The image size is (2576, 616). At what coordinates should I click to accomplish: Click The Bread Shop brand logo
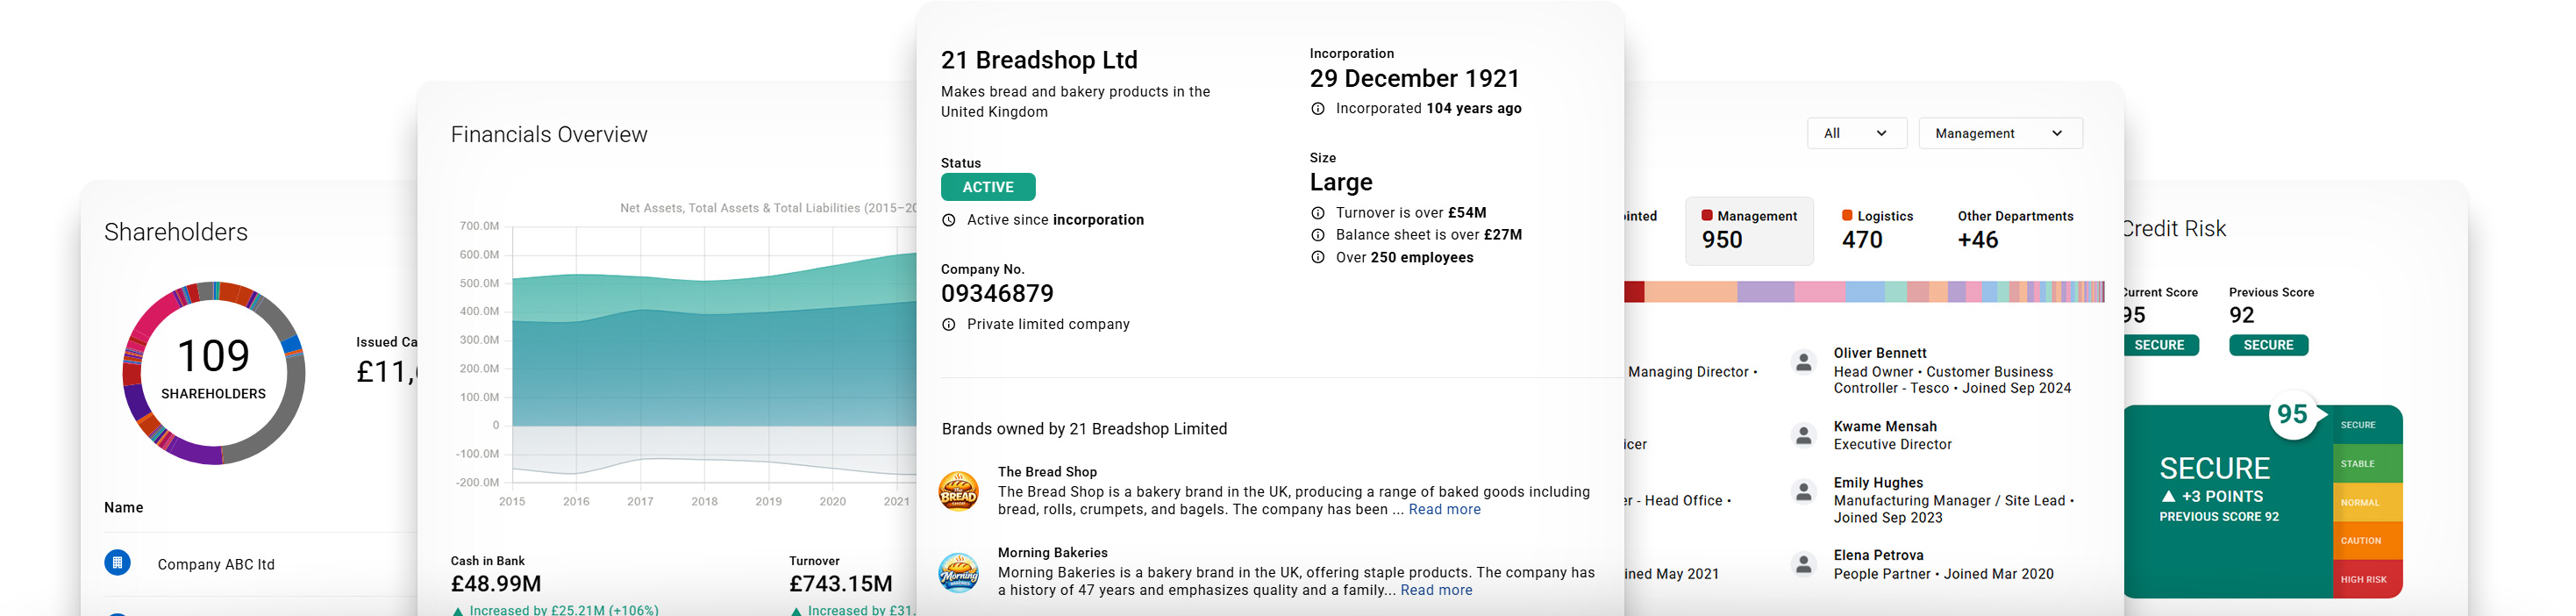click(958, 491)
